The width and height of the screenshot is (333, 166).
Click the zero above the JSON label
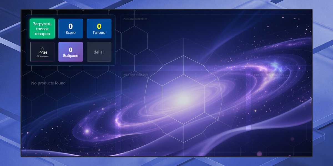tap(42, 49)
